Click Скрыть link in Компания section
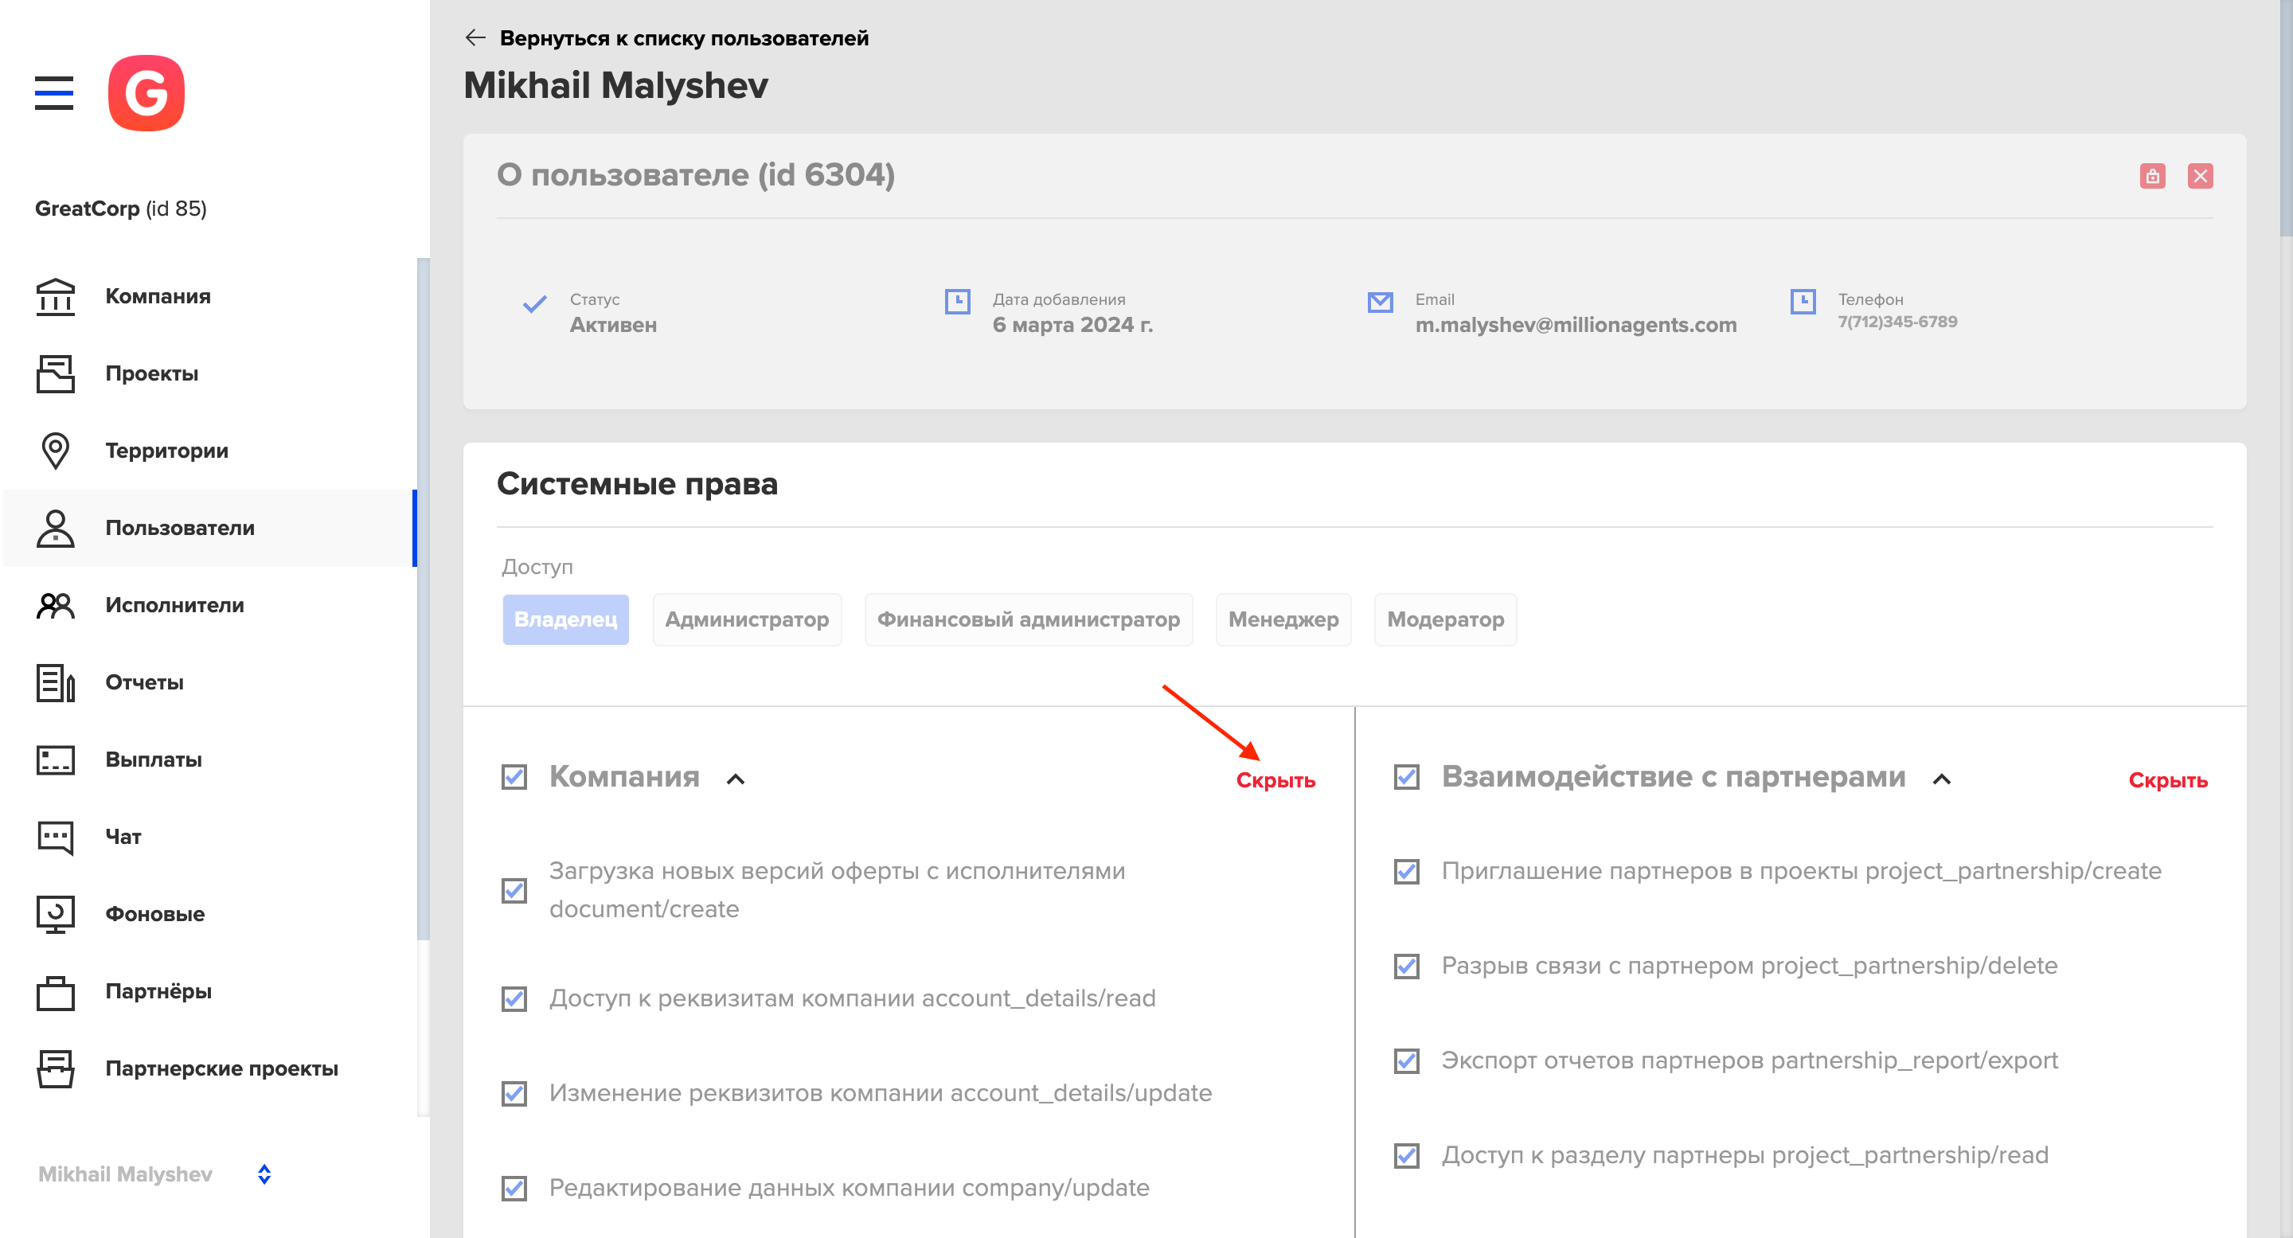This screenshot has height=1238, width=2293. [x=1275, y=780]
